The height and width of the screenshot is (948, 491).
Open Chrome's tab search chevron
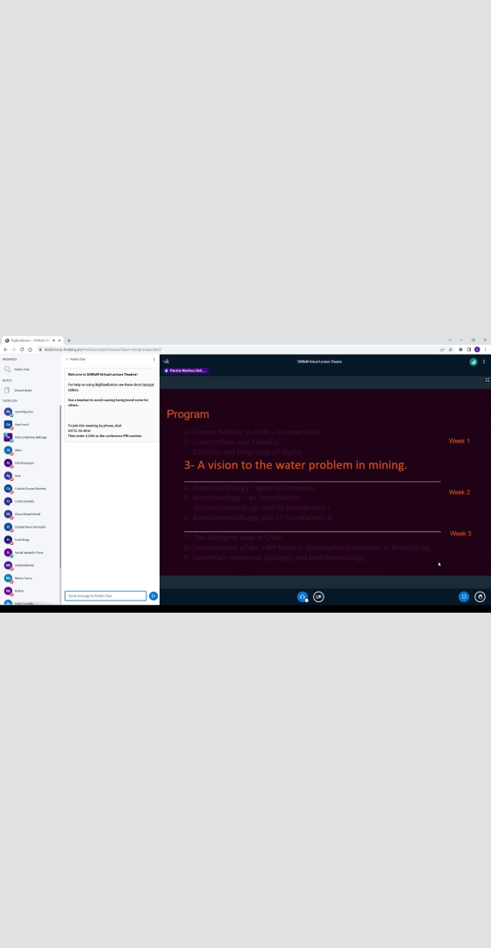point(449,340)
